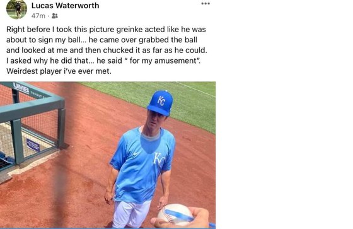Click the baseball held in the photo
Screen dimensions: 353x229
click(x=174, y=214)
